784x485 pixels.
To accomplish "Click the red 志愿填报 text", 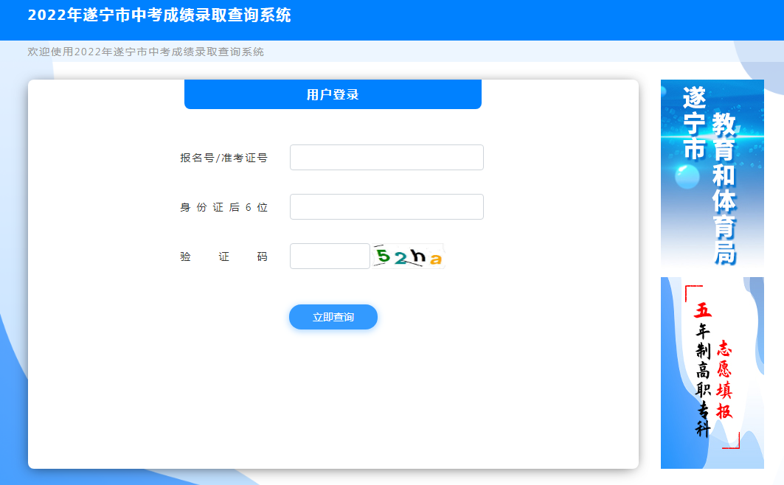I will click(x=725, y=380).
